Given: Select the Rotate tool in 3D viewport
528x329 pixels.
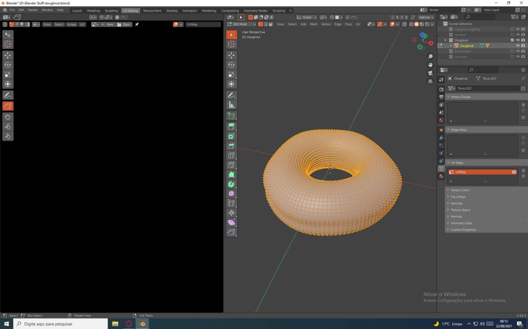Looking at the screenshot, I should [x=231, y=65].
